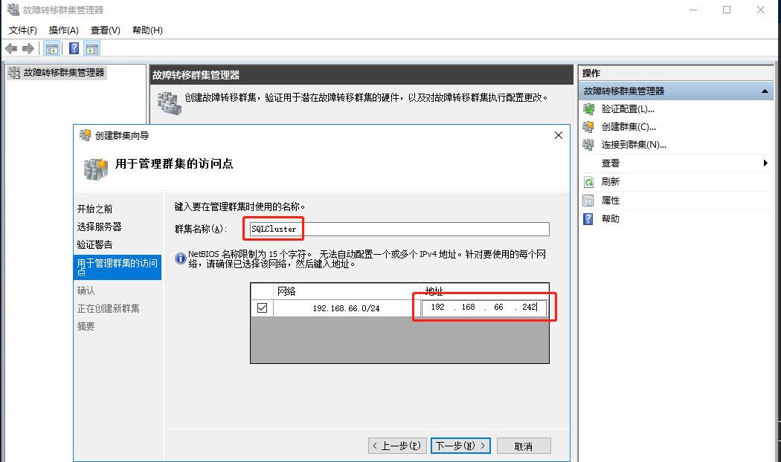Click the 取消 button

pos(524,444)
